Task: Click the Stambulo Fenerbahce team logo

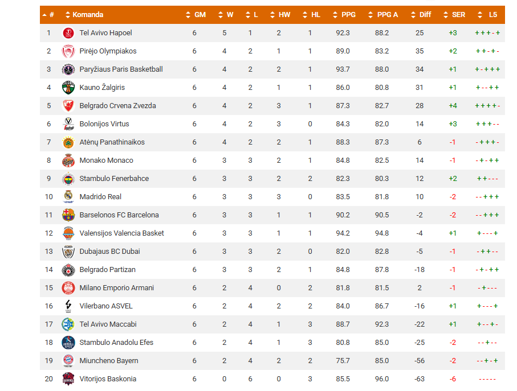Action: coord(68,179)
